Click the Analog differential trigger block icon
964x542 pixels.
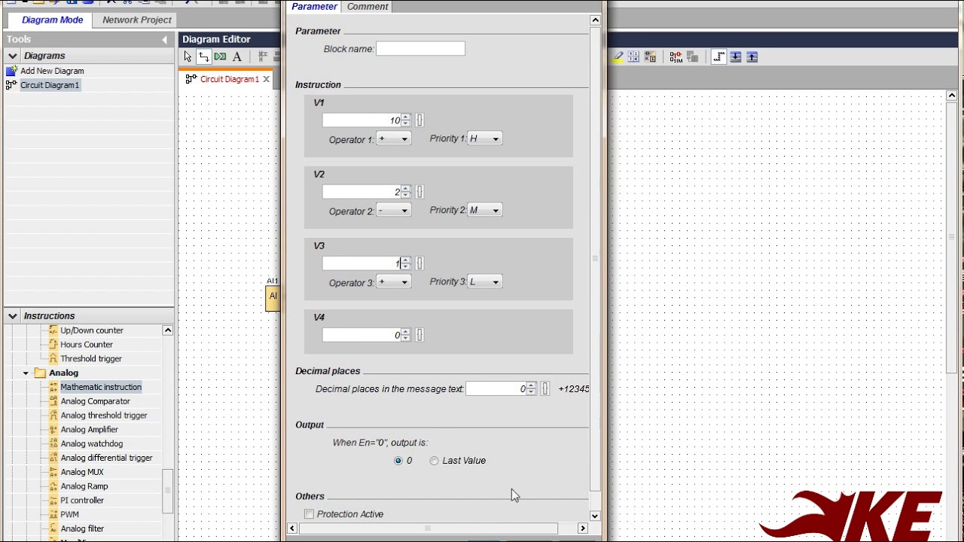[x=53, y=458]
